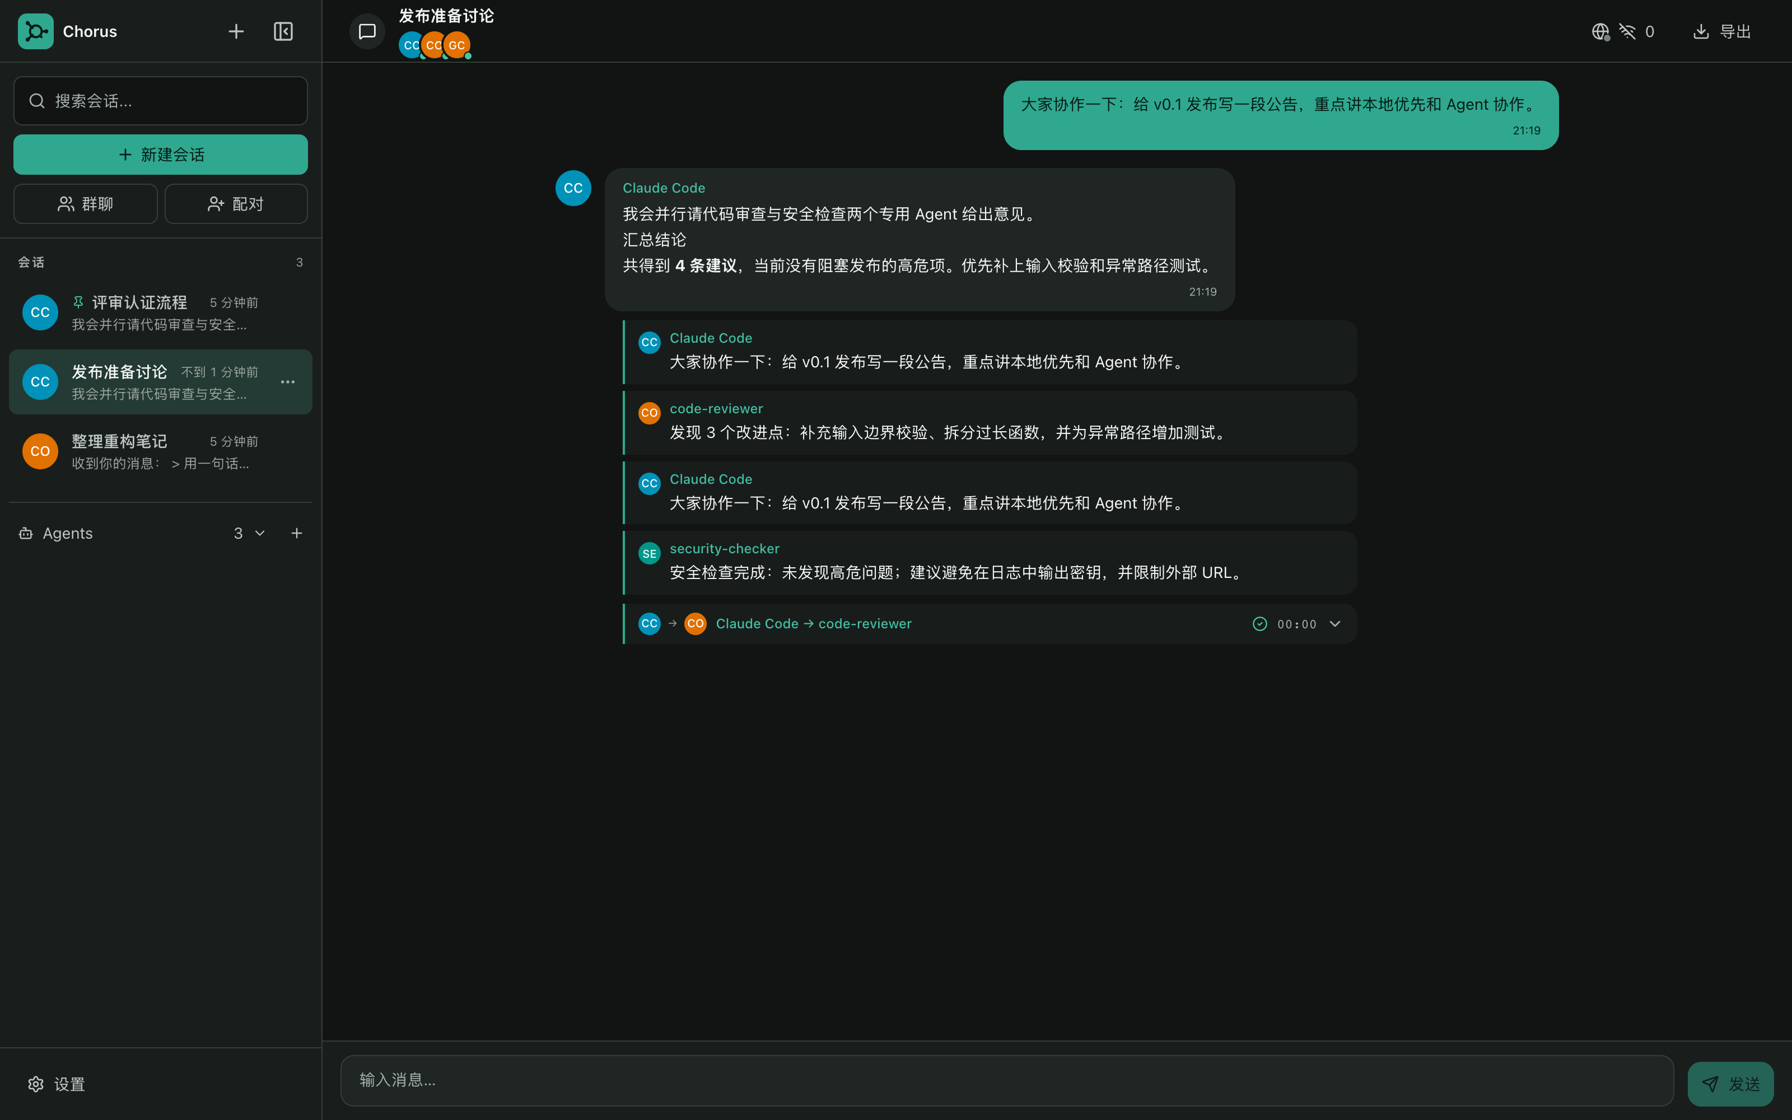Click 00:00 duration text
Image resolution: width=1792 pixels, height=1120 pixels.
[x=1296, y=624]
